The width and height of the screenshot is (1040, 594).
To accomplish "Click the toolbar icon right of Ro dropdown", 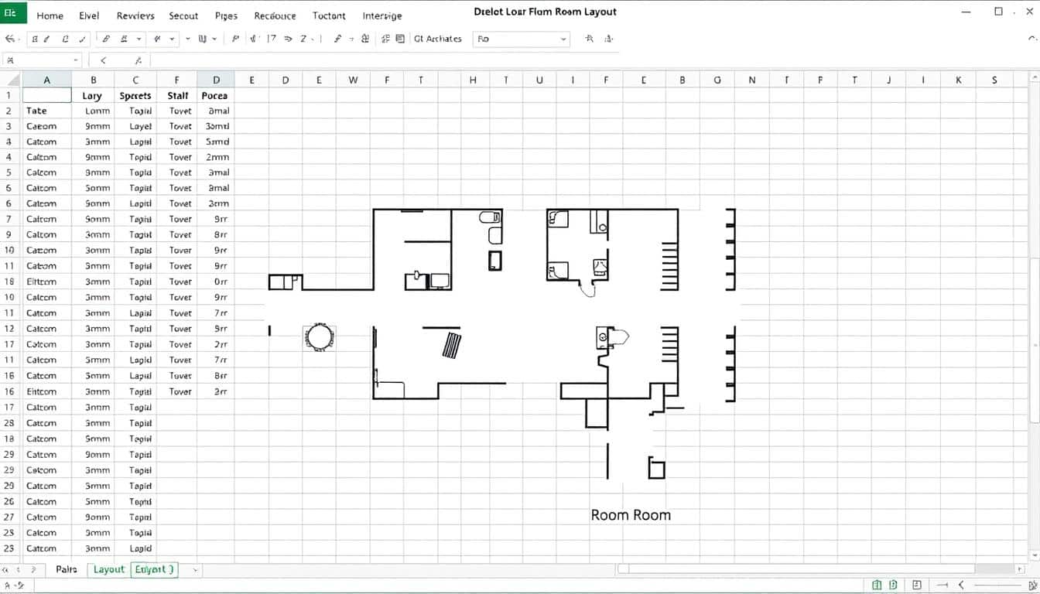I will tap(590, 39).
